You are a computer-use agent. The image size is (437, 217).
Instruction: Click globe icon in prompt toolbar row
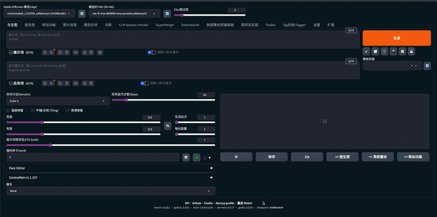coord(45,52)
